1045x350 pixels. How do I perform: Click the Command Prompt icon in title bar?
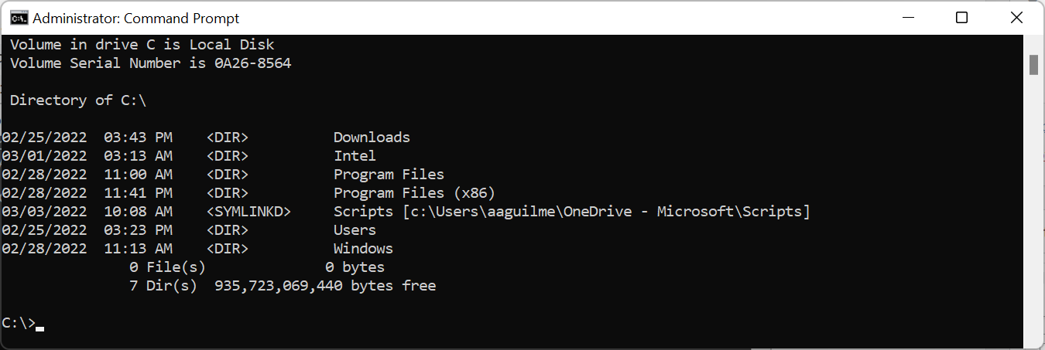18,18
